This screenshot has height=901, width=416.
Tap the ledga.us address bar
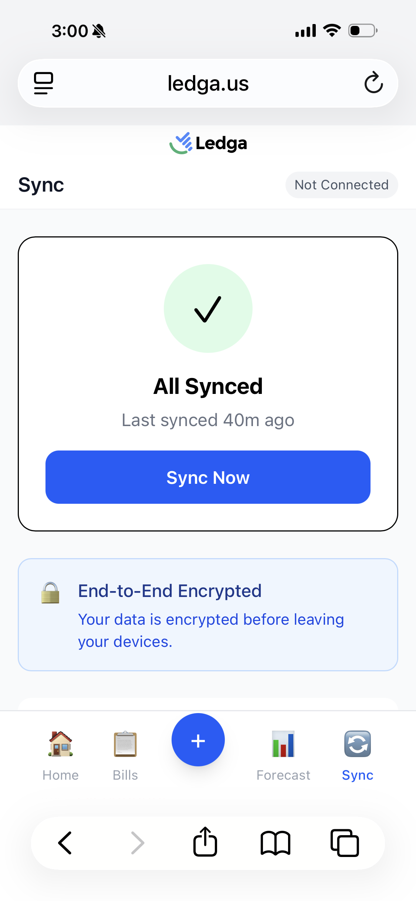(208, 83)
